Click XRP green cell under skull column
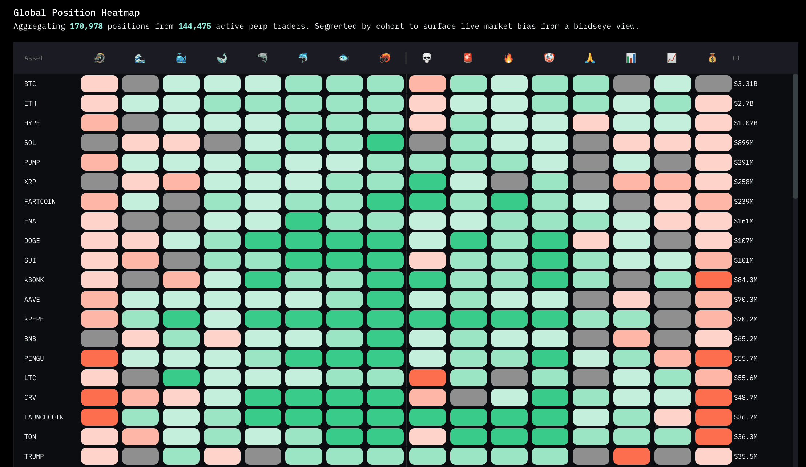The width and height of the screenshot is (806, 467). 427,182
